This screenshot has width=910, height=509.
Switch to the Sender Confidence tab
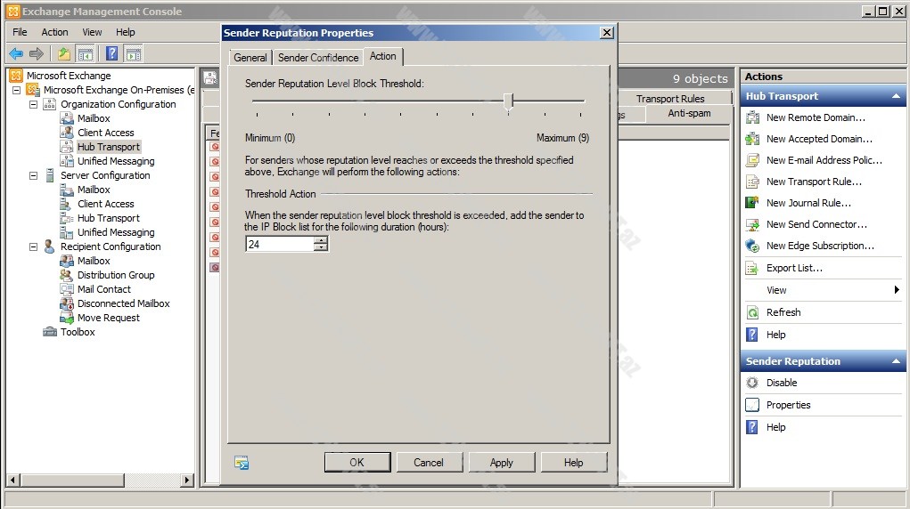pos(318,58)
